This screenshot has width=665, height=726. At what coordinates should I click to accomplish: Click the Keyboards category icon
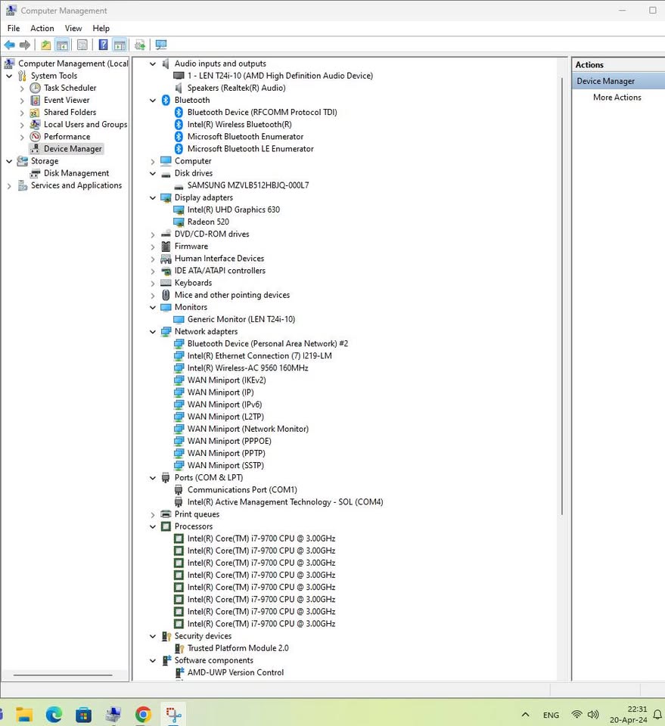point(166,283)
